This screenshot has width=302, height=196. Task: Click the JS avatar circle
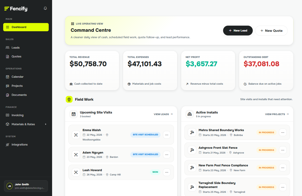point(10,186)
